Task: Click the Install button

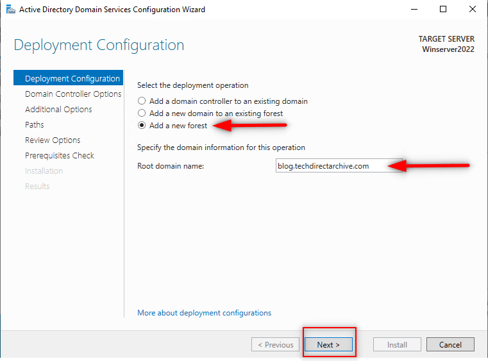Action: click(397, 344)
